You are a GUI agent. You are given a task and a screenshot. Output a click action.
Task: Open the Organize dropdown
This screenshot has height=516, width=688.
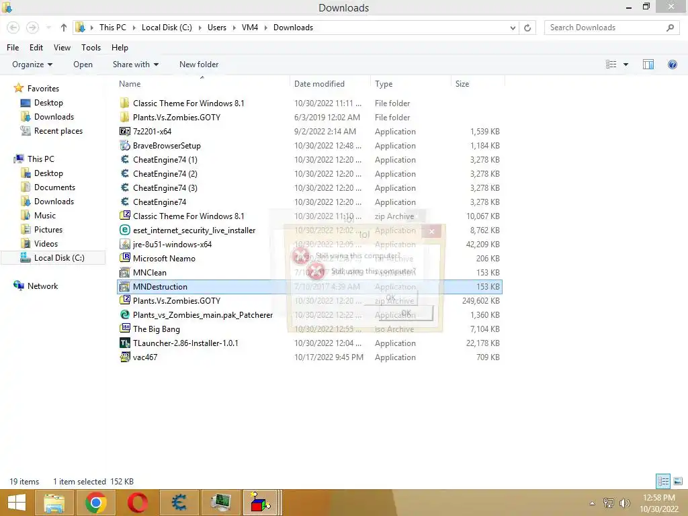pyautogui.click(x=32, y=64)
